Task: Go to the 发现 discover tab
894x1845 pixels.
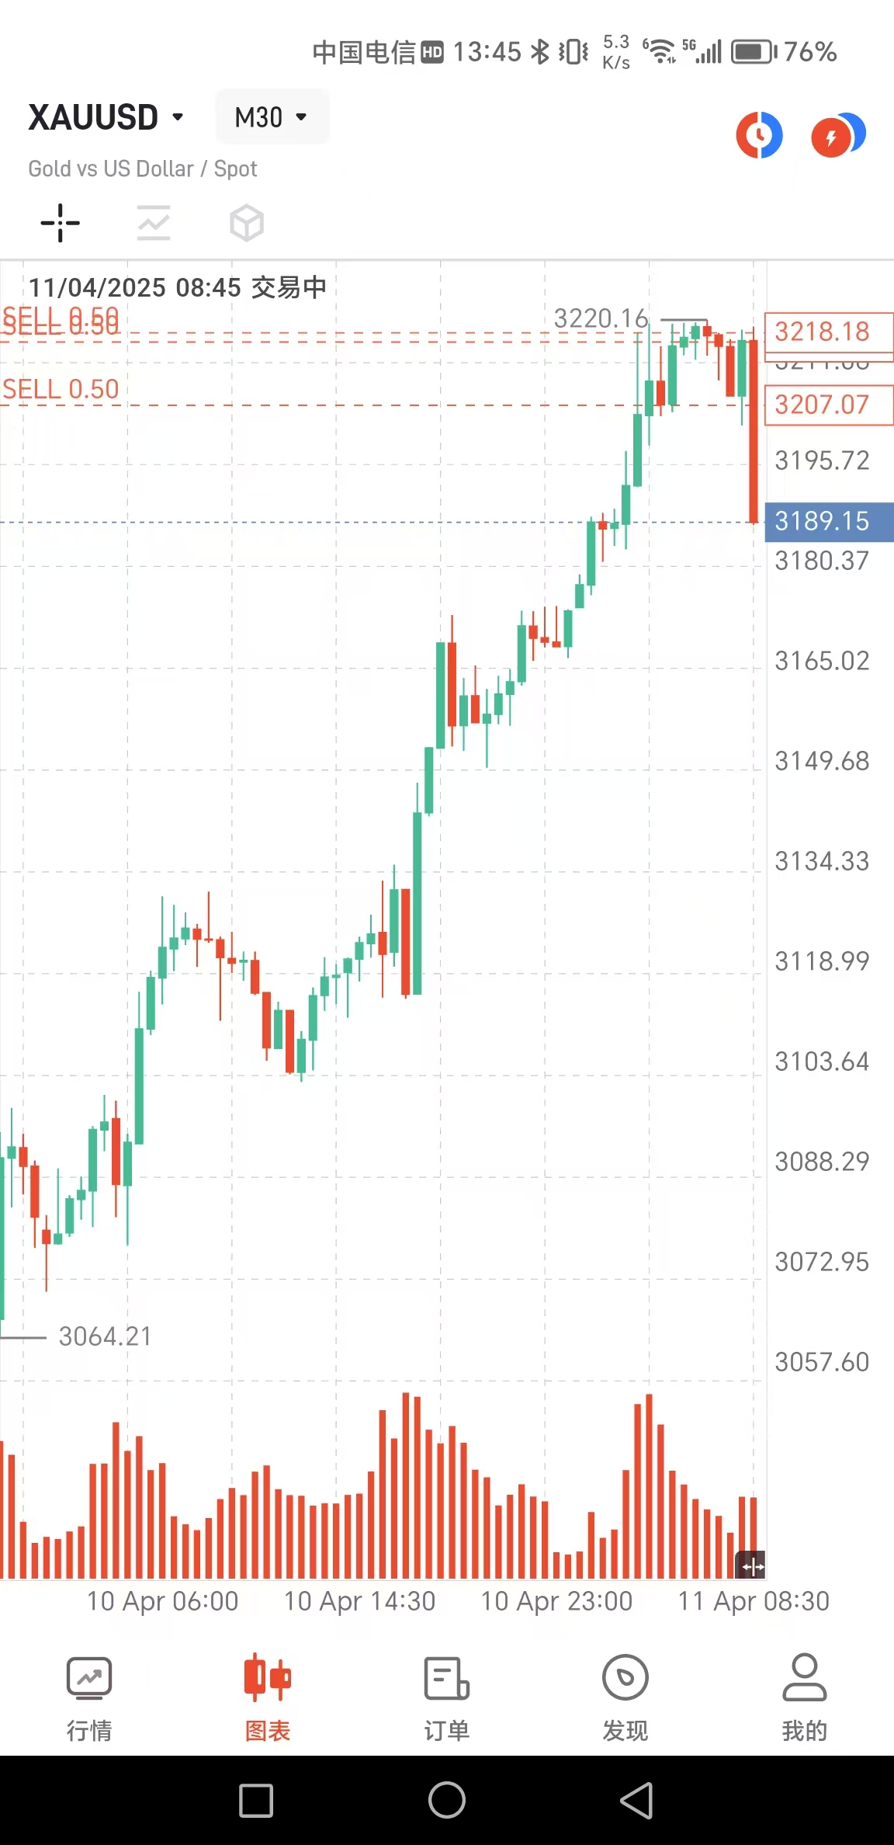Action: click(x=625, y=1698)
